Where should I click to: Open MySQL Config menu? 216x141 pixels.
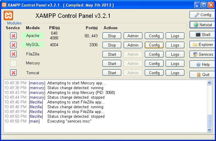coord(154,45)
